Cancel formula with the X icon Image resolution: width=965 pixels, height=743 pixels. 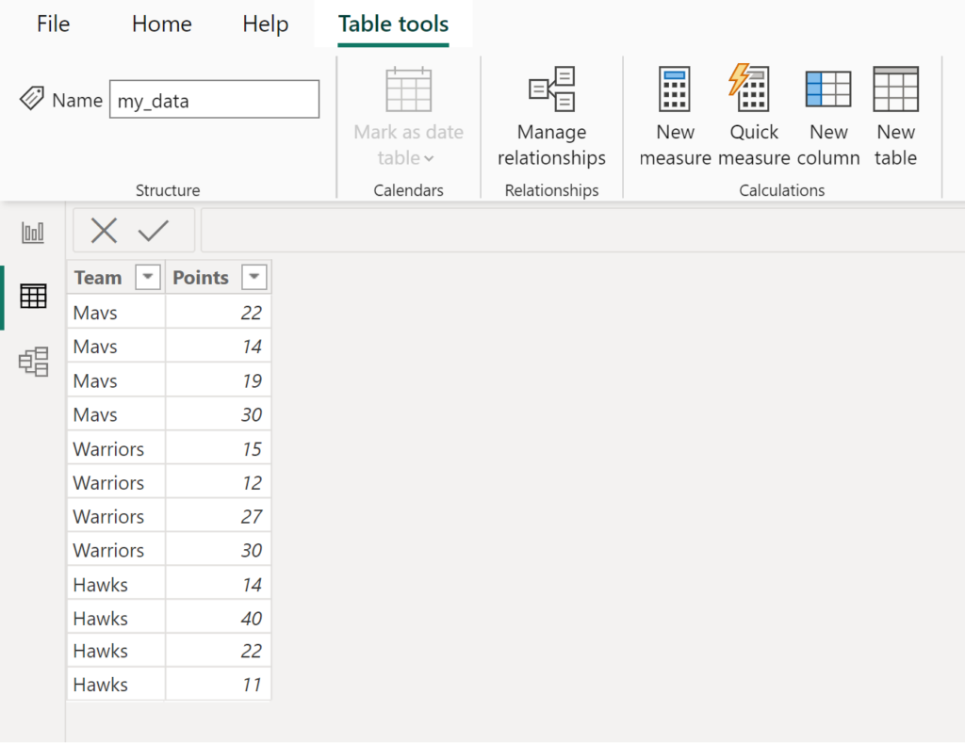tap(104, 231)
